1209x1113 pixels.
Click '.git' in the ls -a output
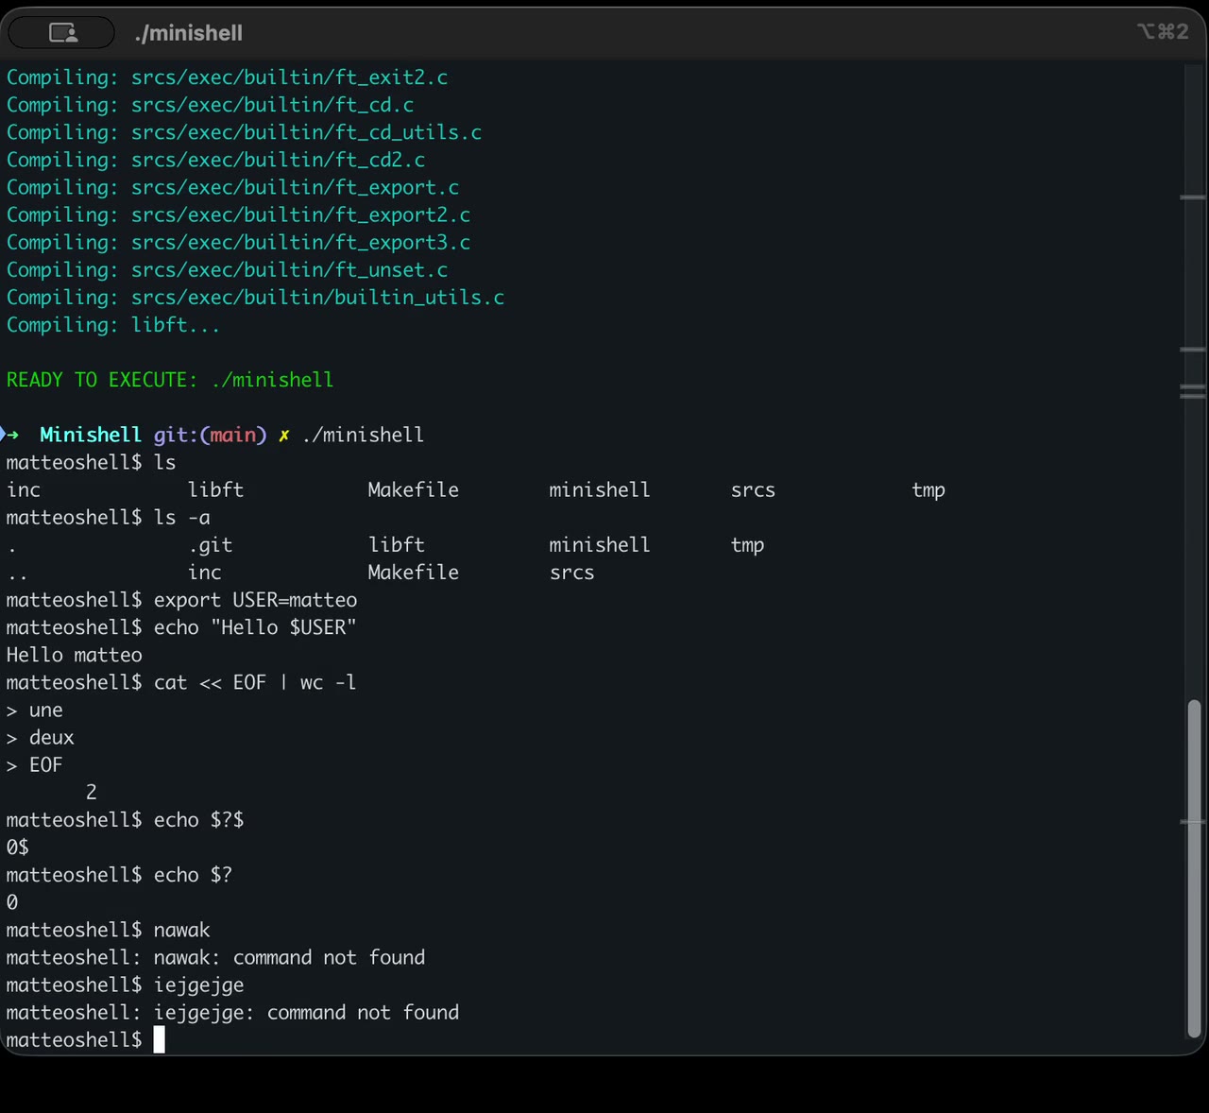point(210,545)
